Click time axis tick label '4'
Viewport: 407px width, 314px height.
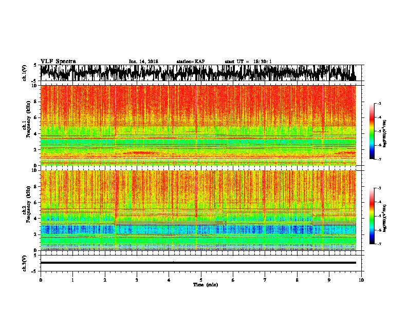[x=169, y=280]
